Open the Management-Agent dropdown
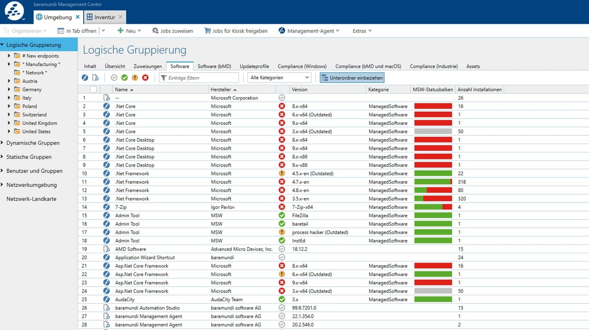 309,31
